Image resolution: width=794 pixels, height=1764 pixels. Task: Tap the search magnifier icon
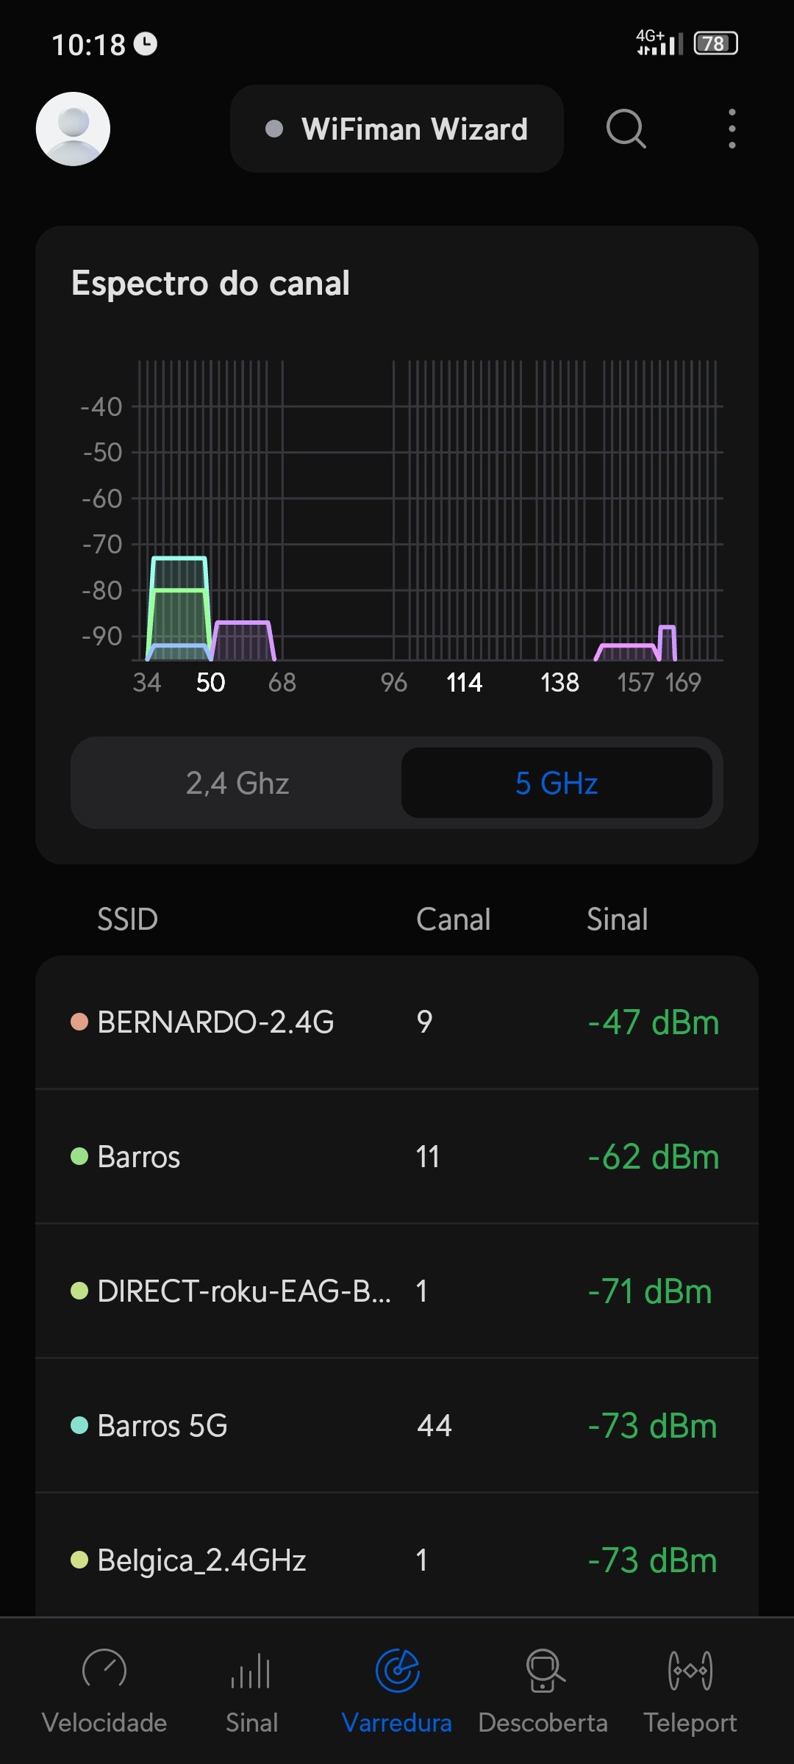[626, 129]
